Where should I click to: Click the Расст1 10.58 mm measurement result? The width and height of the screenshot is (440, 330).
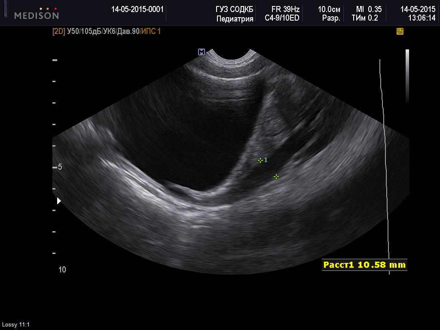(x=364, y=265)
